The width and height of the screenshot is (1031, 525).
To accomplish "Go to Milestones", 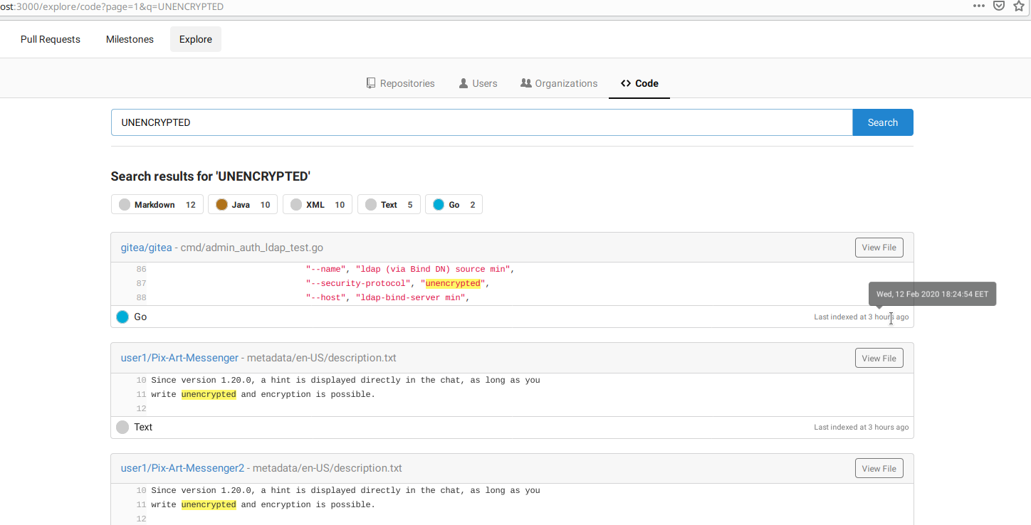I will pos(130,39).
